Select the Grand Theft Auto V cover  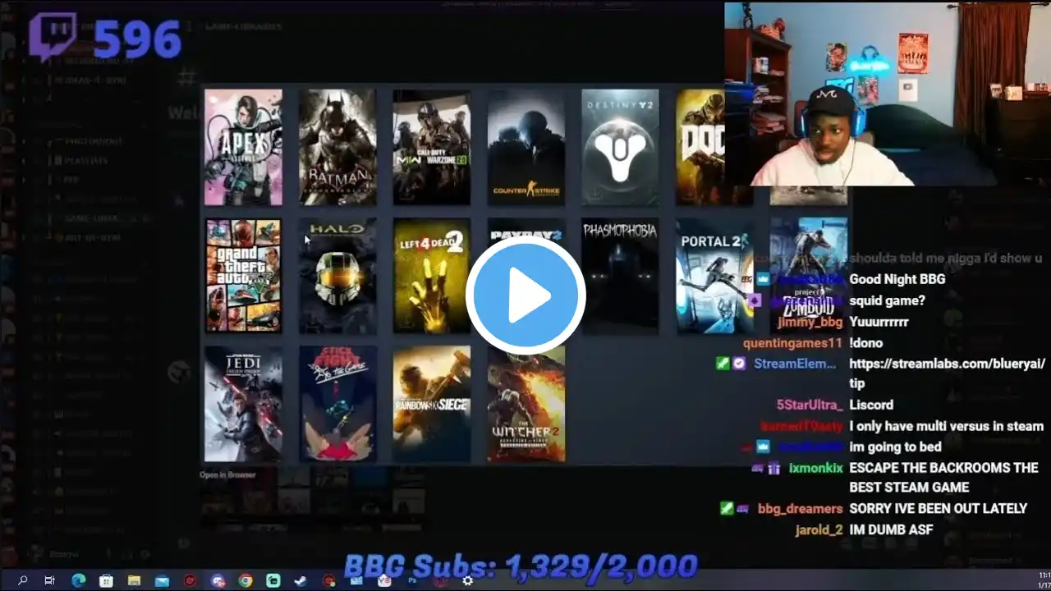[243, 275]
